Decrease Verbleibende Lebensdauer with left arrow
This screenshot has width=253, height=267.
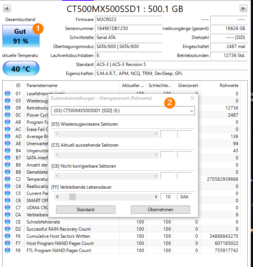pos(57,197)
